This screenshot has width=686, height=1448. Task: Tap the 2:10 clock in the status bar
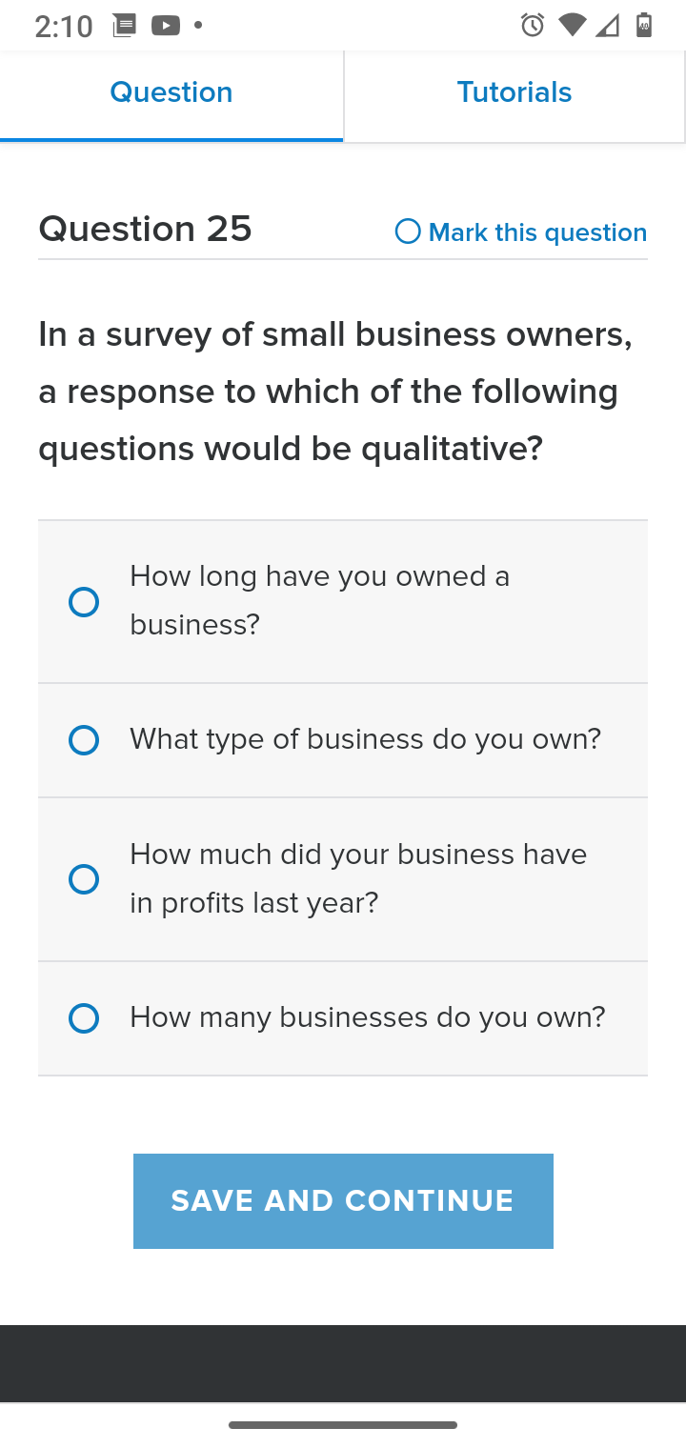pyautogui.click(x=64, y=27)
